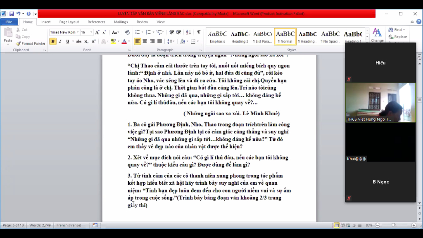Click Format Painter brush

click(x=31, y=43)
